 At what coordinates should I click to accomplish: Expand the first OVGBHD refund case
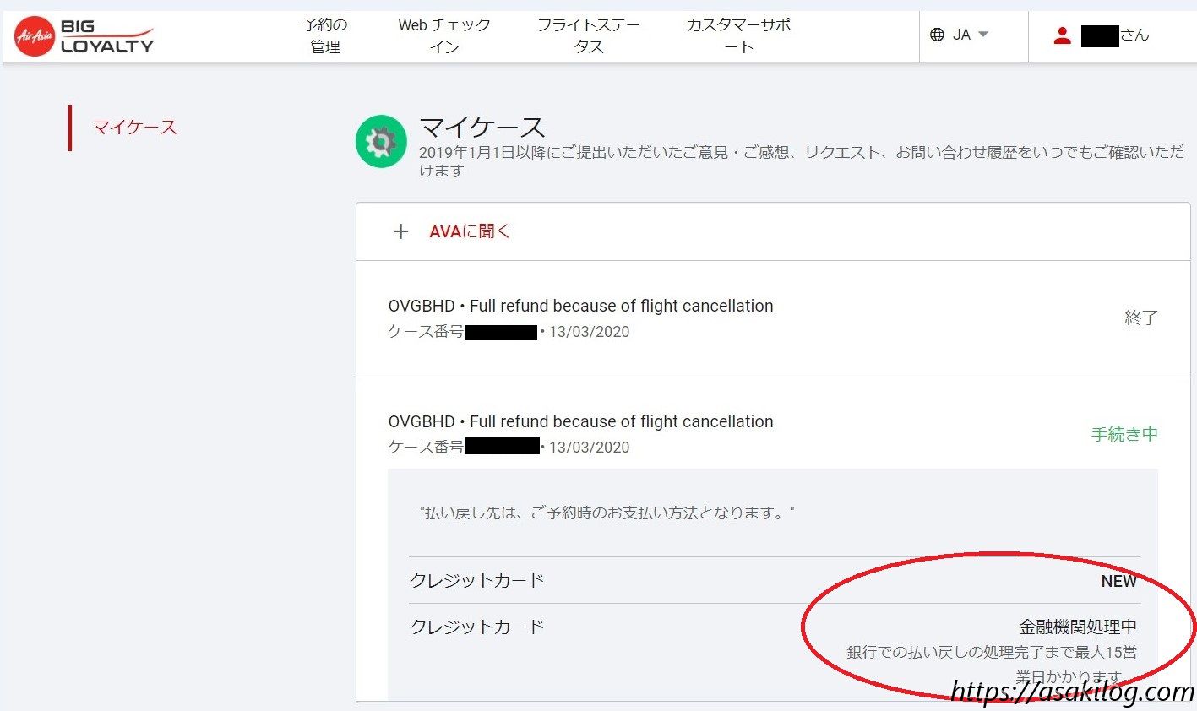click(x=580, y=307)
